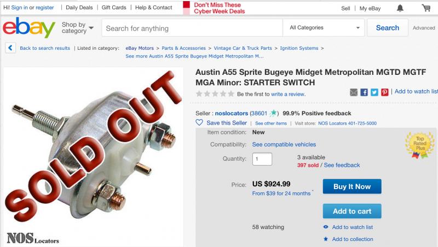Screen dimensions: 438x247
Task: Click the back arrow to search results
Action: (10, 48)
